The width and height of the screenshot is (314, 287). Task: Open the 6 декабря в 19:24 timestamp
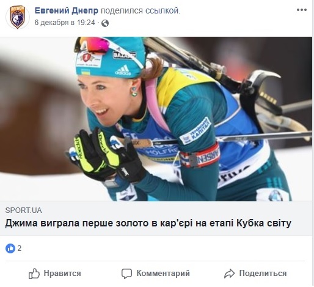coord(65,23)
